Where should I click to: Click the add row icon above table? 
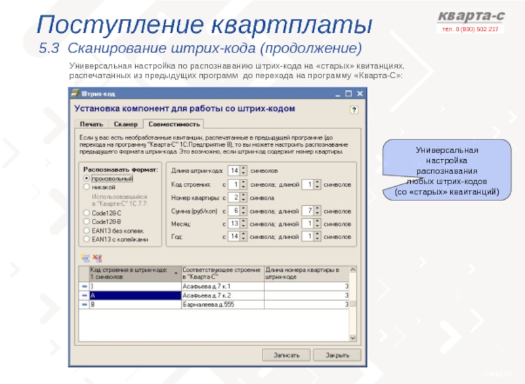pyautogui.click(x=85, y=258)
